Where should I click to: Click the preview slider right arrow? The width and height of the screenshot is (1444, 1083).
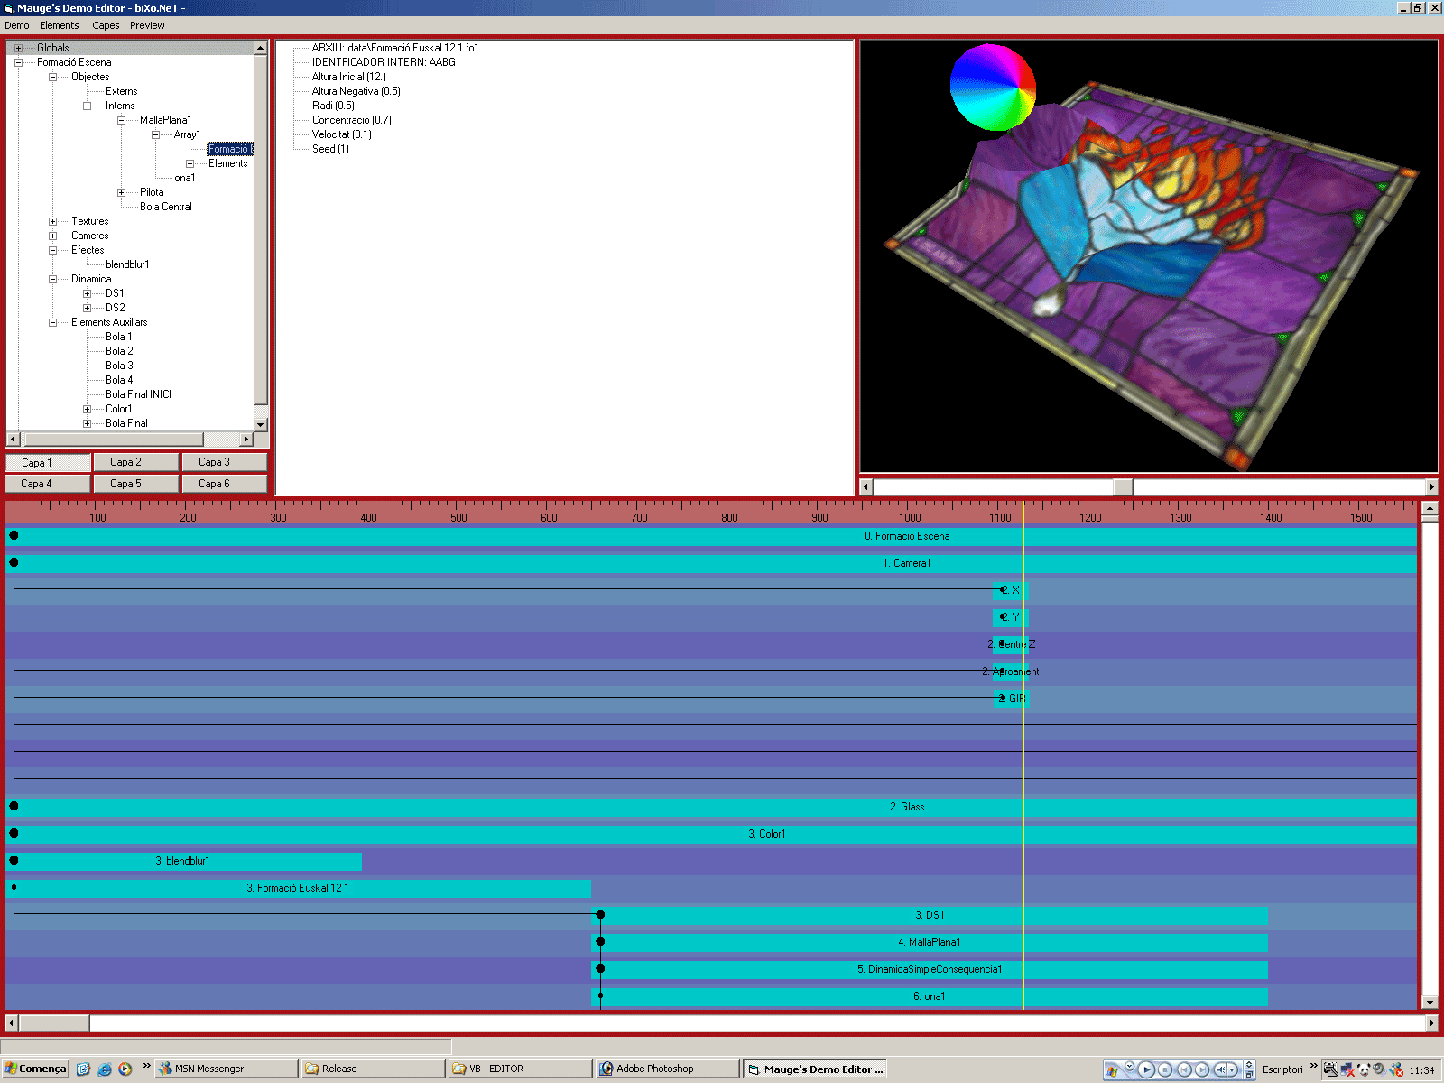click(x=1431, y=487)
